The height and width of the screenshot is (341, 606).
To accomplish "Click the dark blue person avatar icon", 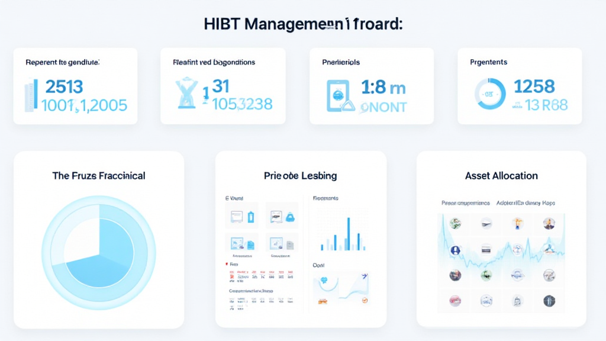I will [456, 250].
